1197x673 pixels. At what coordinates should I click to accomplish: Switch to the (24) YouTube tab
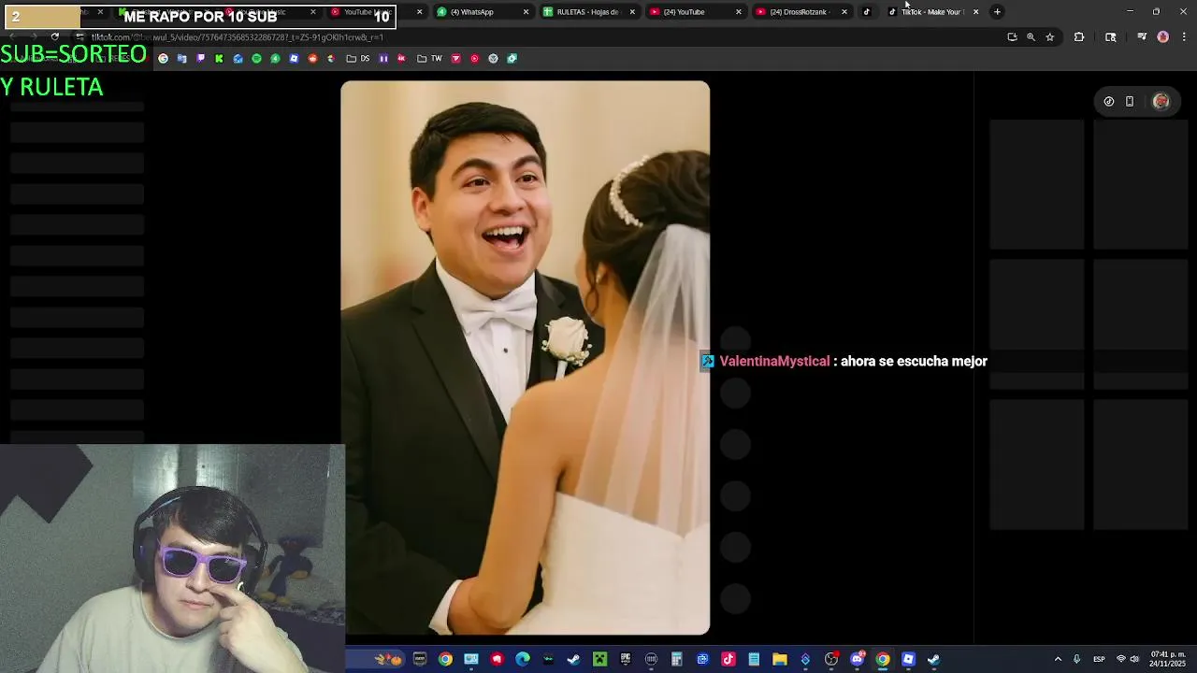point(695,12)
